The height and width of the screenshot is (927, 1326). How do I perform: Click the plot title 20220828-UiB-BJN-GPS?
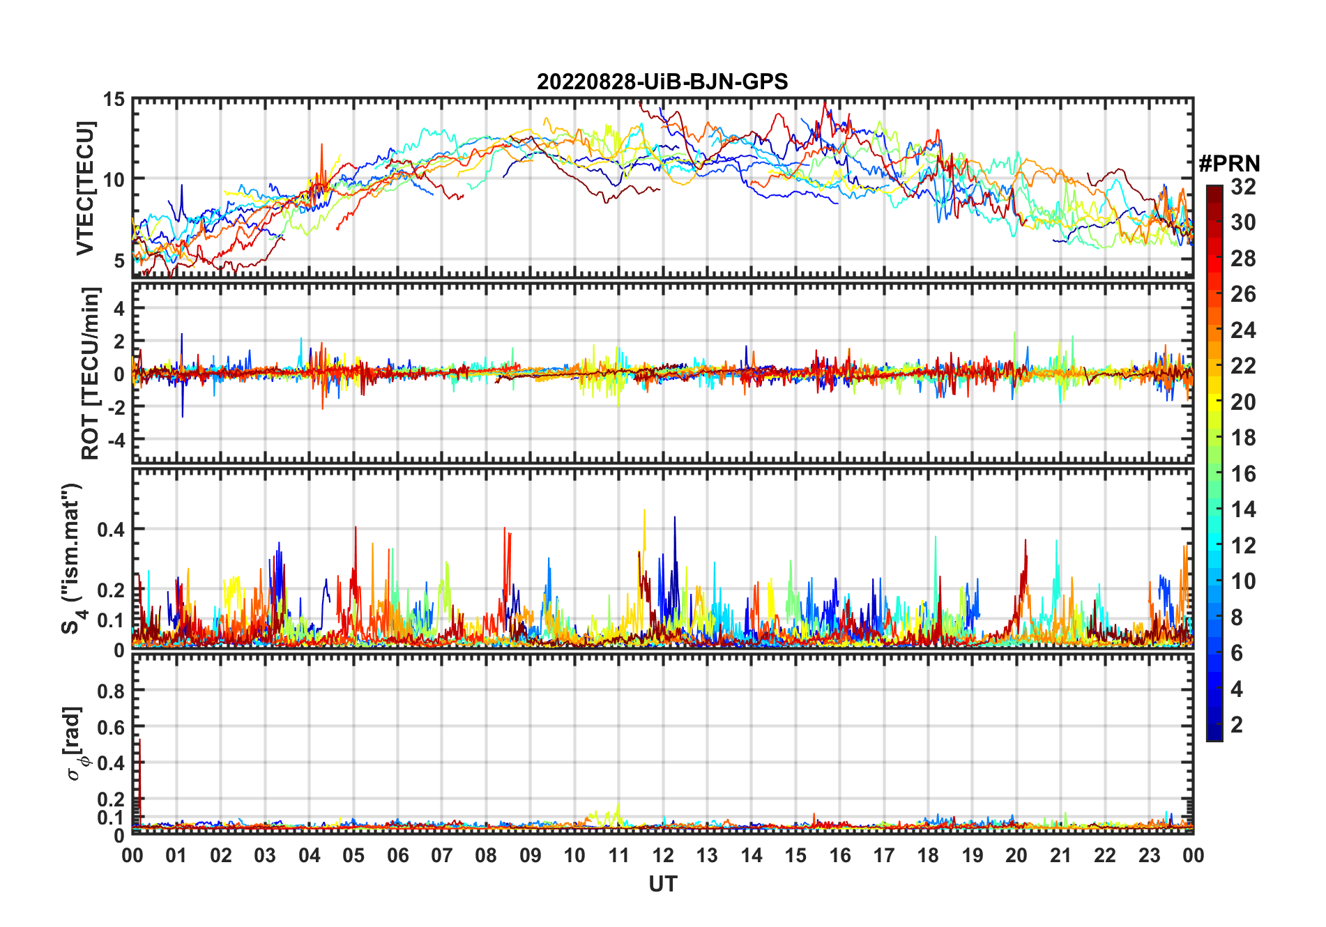tap(662, 82)
